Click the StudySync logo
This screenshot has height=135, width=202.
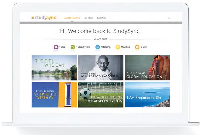point(44,18)
